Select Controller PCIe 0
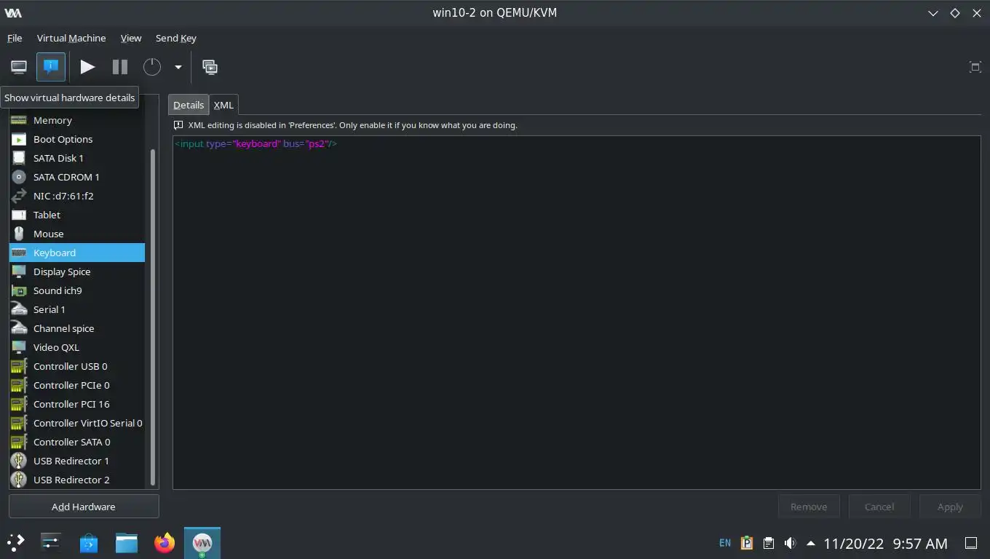 point(77,385)
